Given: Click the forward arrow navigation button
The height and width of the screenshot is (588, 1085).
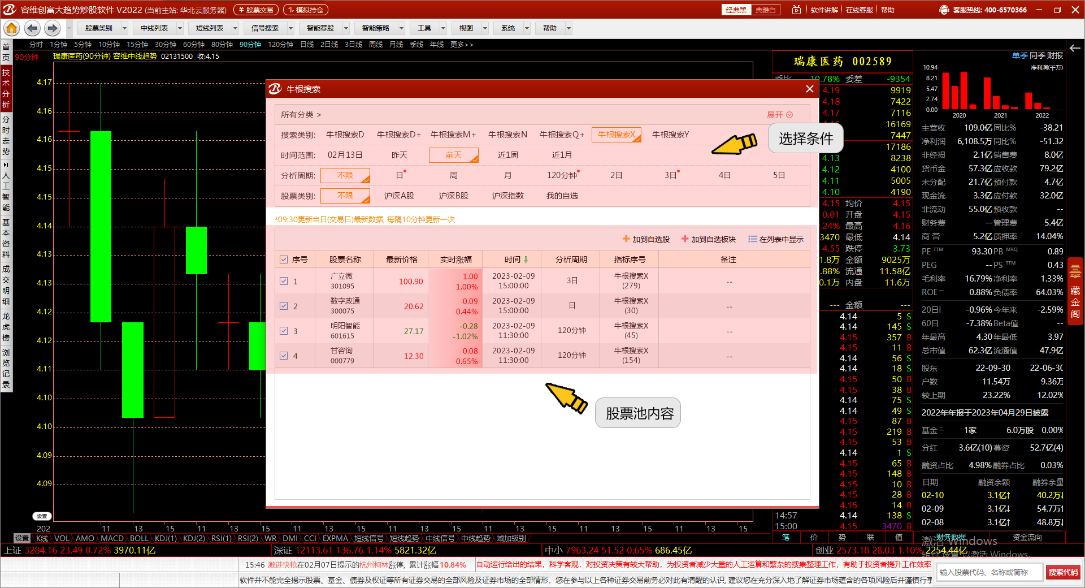Looking at the screenshot, I should click(53, 28).
